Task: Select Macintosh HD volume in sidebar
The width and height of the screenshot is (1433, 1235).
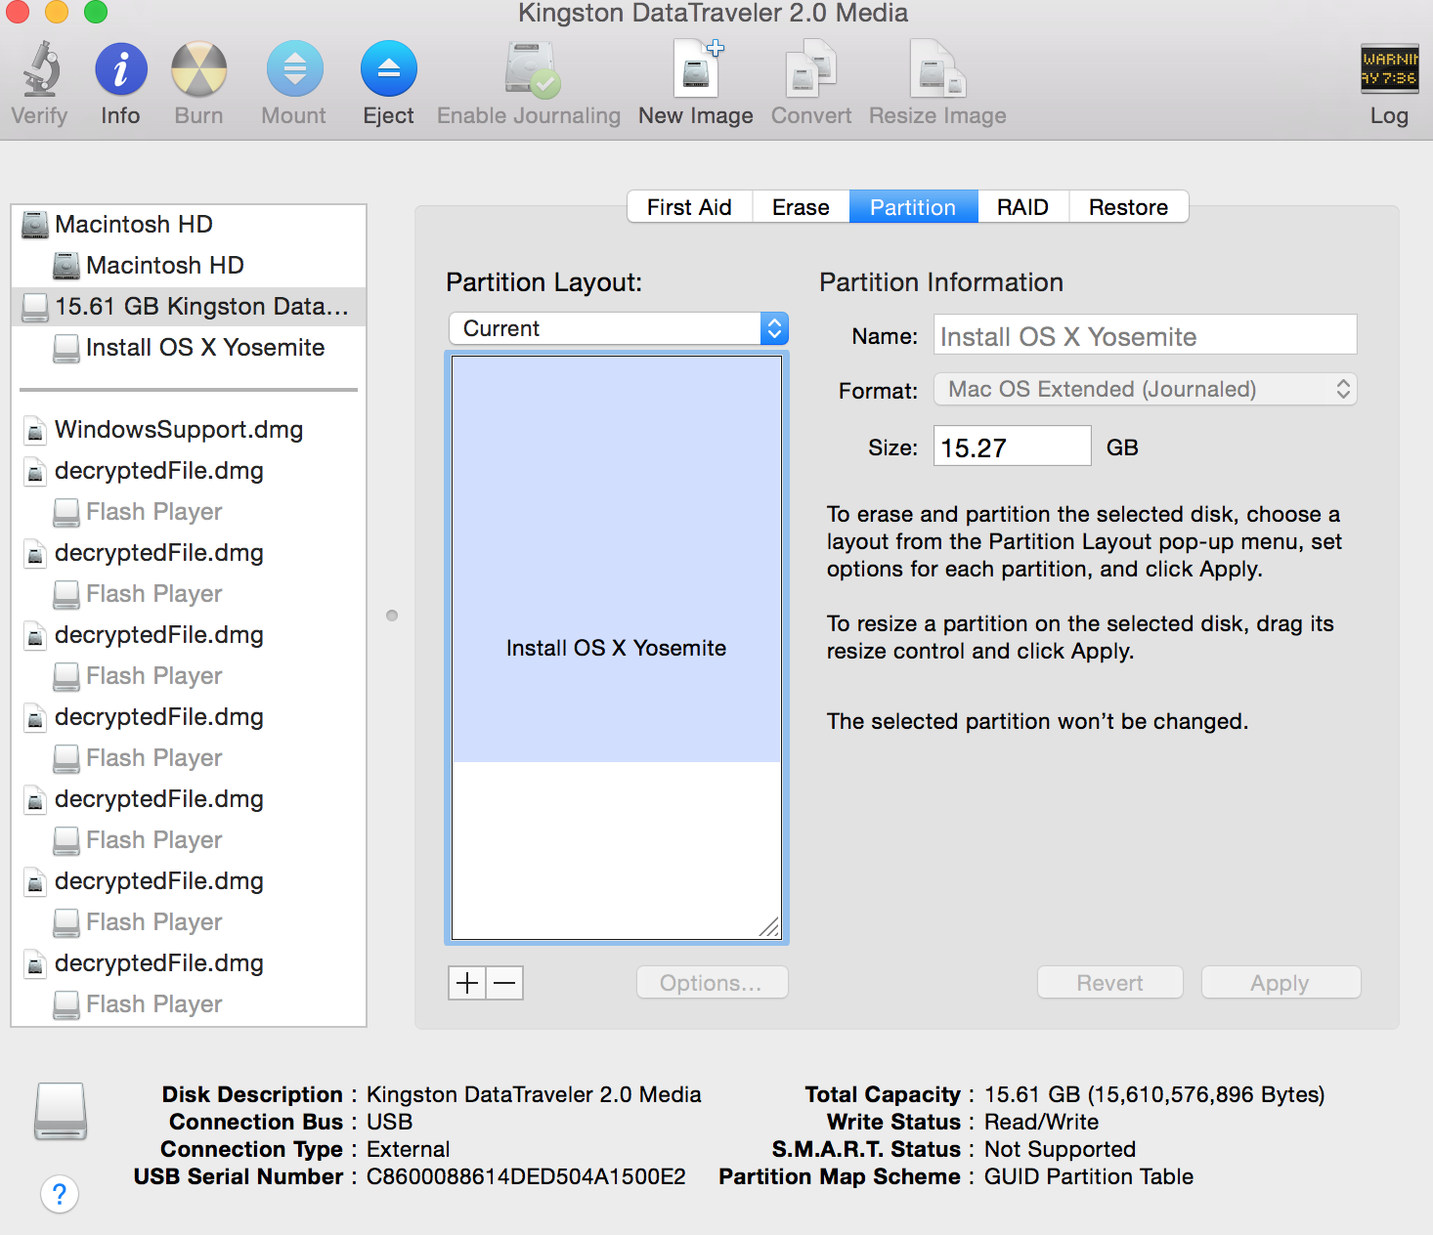Action: (x=188, y=266)
